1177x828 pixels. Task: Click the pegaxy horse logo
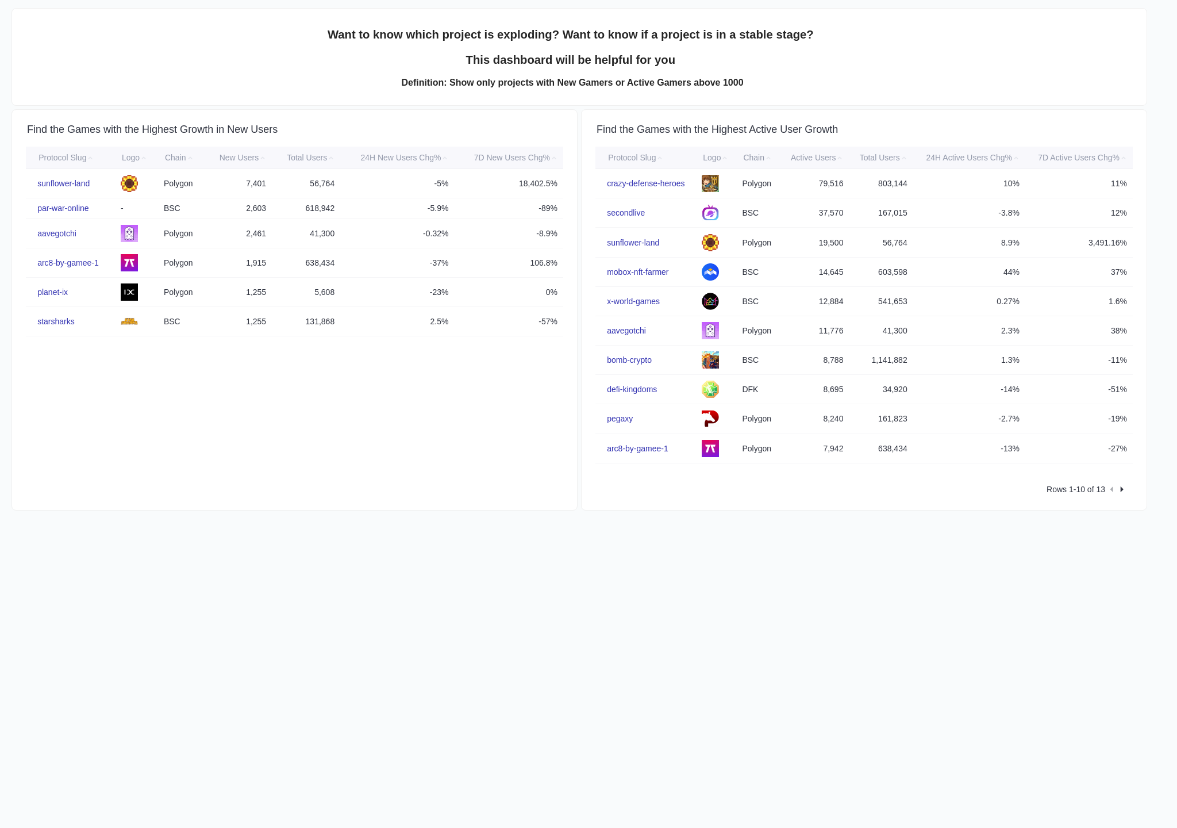(x=710, y=419)
